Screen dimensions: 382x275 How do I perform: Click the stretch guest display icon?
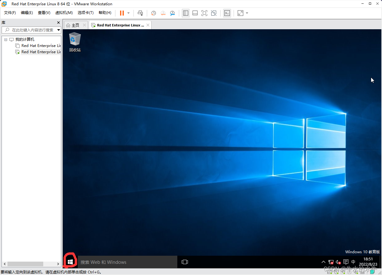pyautogui.click(x=240, y=13)
